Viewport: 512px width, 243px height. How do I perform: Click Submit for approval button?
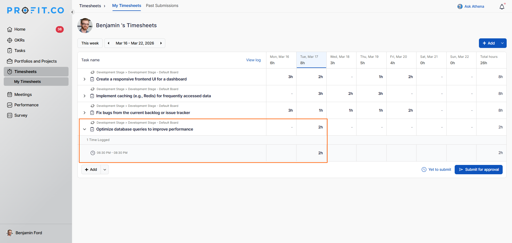pyautogui.click(x=478, y=170)
